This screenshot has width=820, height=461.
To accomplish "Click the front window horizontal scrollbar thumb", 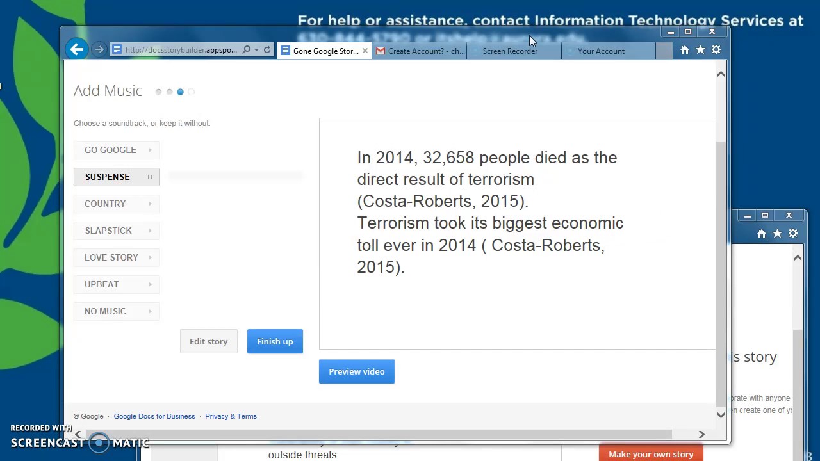I will (378, 434).
